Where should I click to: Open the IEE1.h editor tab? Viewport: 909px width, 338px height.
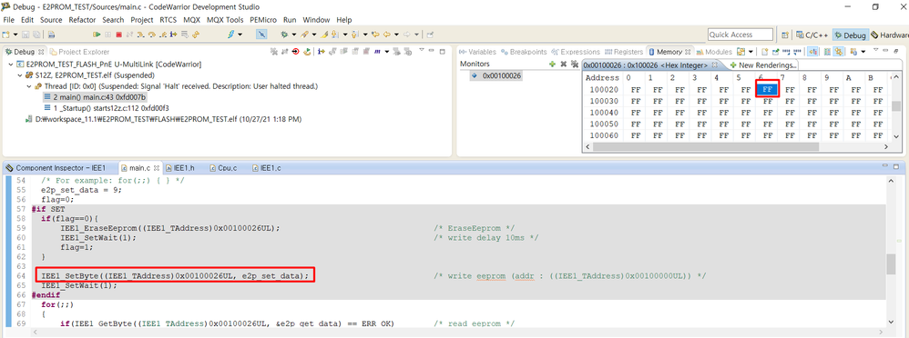pos(180,168)
